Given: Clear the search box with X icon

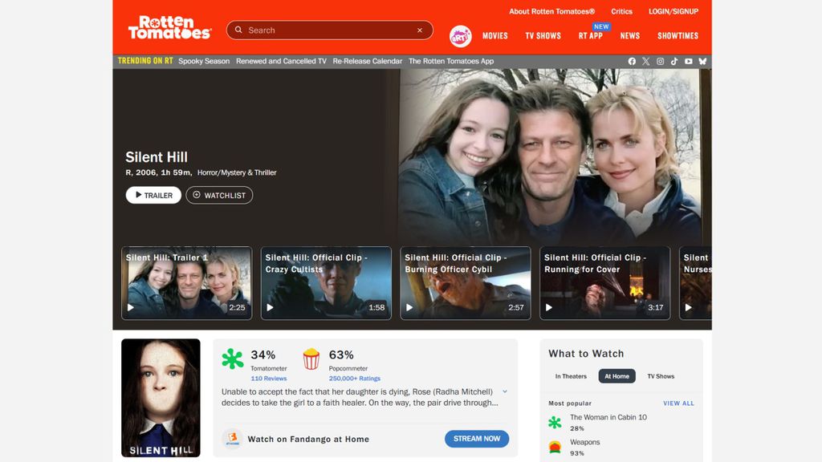Looking at the screenshot, I should click(x=419, y=30).
